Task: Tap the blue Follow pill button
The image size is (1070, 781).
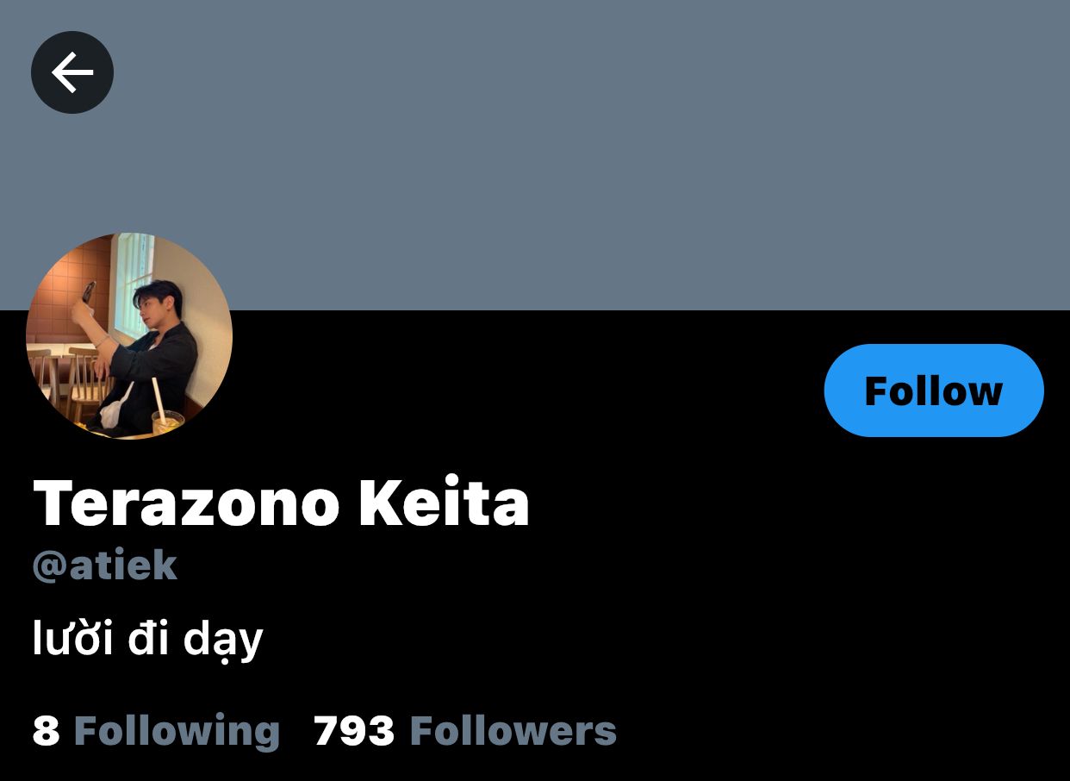Action: coord(934,390)
